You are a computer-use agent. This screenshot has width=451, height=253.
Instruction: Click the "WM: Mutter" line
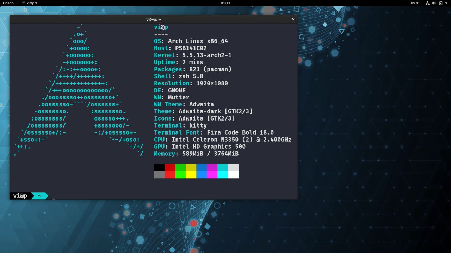tap(172, 97)
